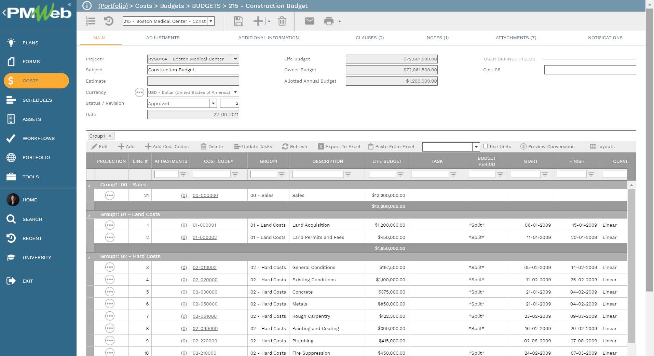This screenshot has height=356, width=654.
Task: Open the Workflows module in the sidebar
Action: (x=38, y=138)
